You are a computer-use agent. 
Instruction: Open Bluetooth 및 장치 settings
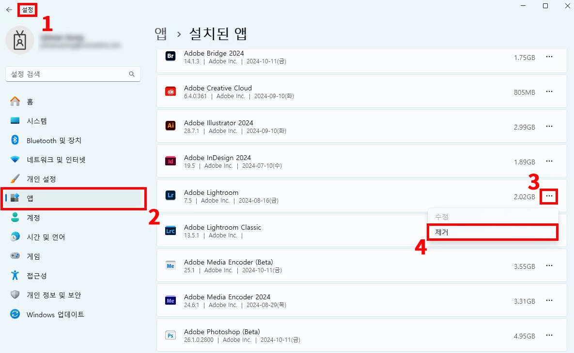(73, 140)
